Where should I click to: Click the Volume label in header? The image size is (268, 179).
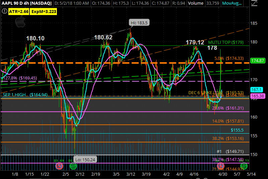tap(196, 3)
